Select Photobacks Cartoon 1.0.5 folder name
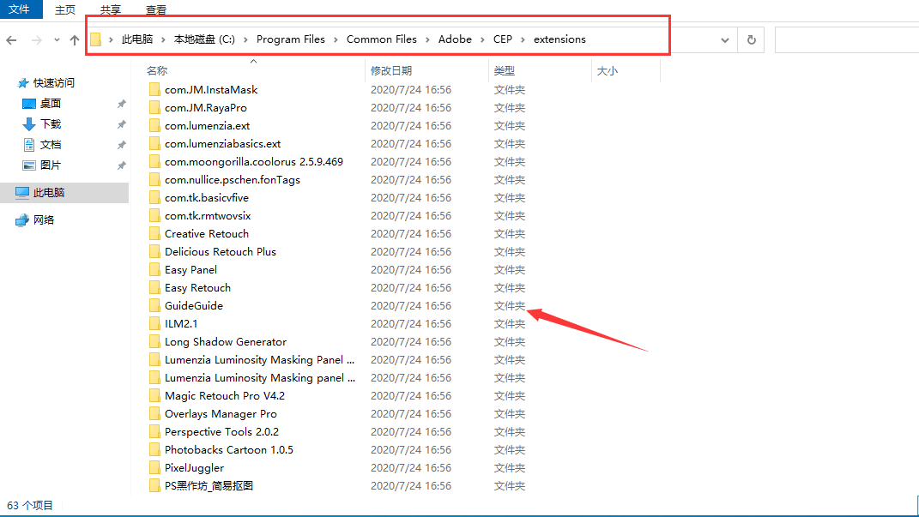The height and width of the screenshot is (517, 919). [x=229, y=449]
